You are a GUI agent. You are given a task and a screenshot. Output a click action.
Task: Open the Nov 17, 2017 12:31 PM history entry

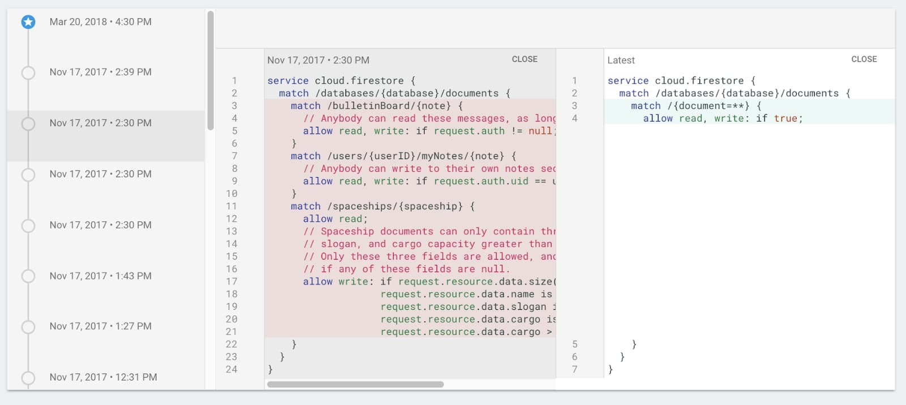coord(106,377)
